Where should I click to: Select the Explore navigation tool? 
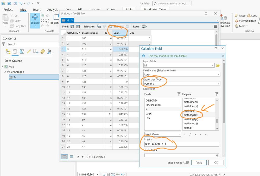pyautogui.click(x=35, y=21)
